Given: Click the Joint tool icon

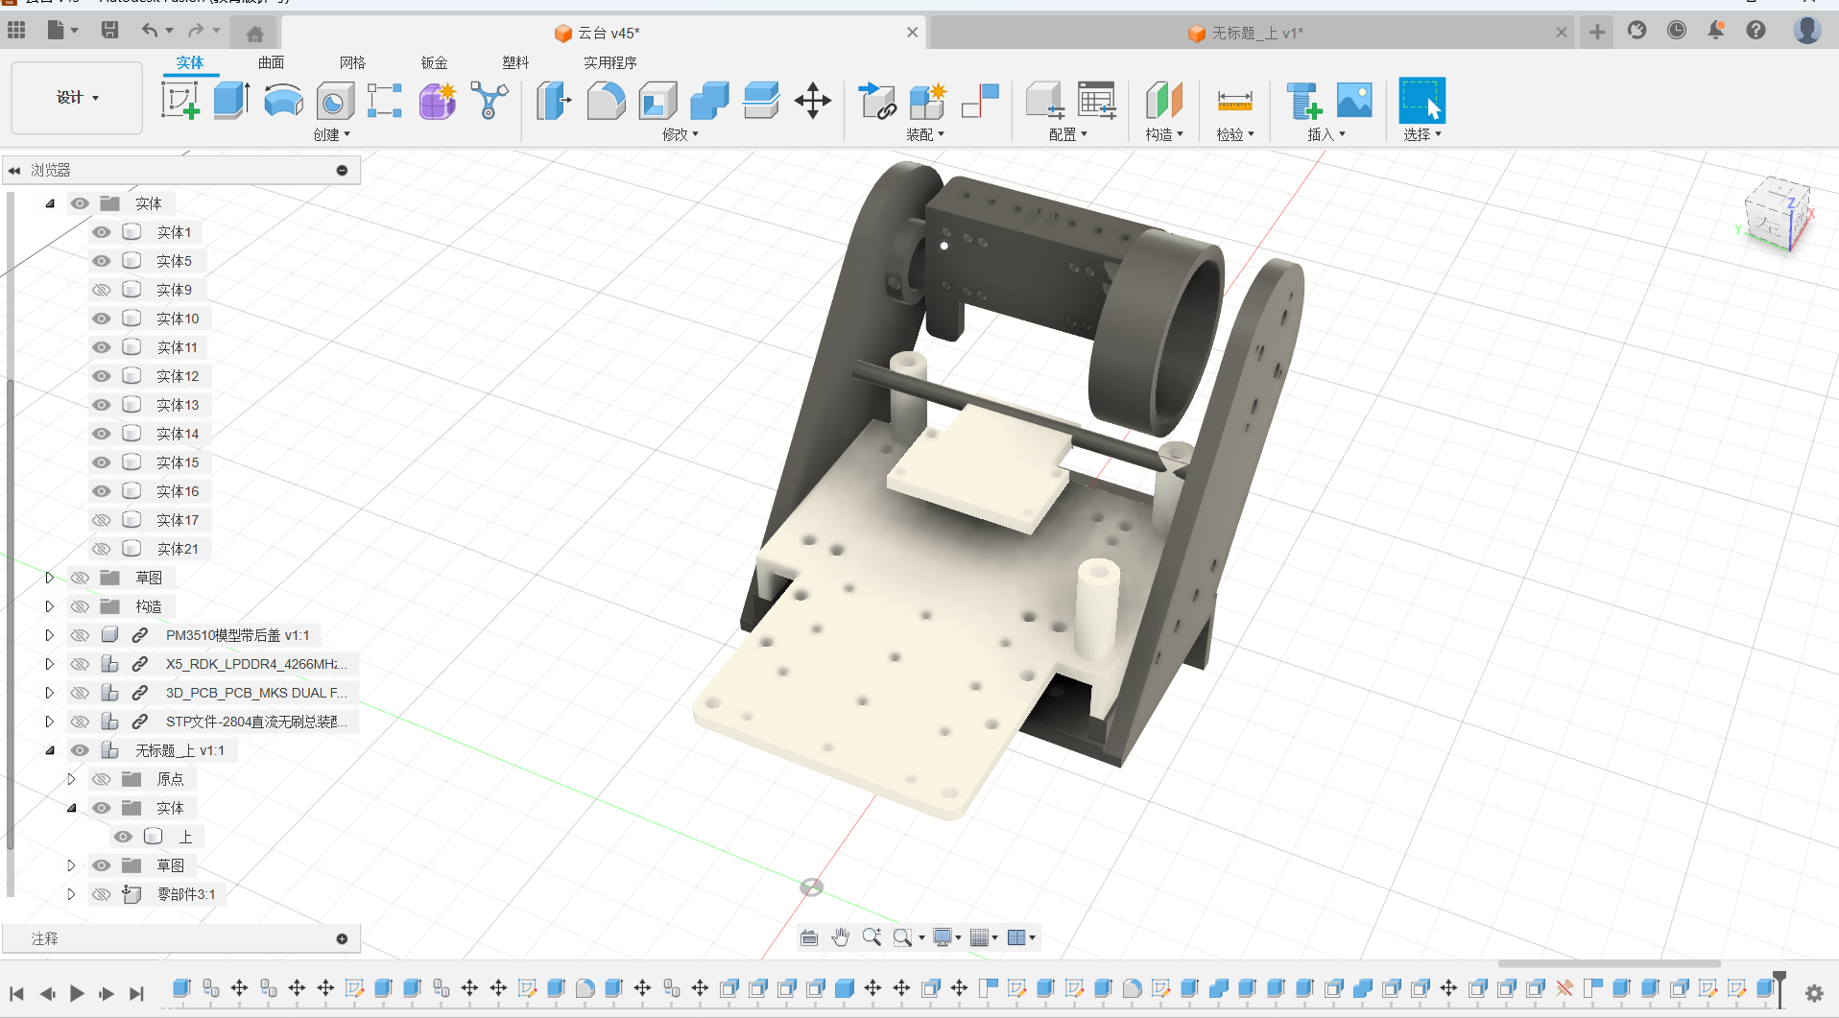Looking at the screenshot, I should 980,100.
